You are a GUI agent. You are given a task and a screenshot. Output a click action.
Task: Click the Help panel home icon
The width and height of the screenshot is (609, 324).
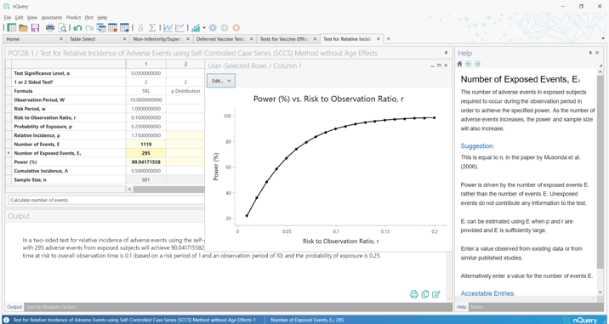[x=460, y=64]
